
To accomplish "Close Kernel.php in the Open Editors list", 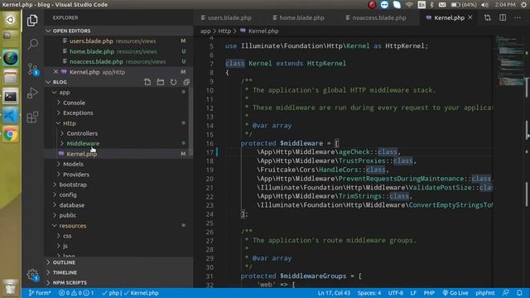I will click(55, 72).
